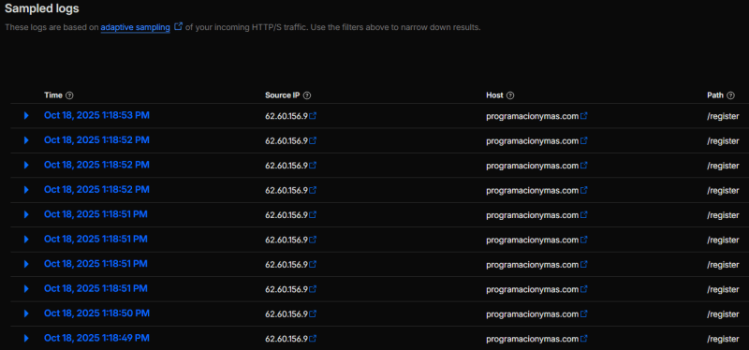Open source IP external link in 1:18:49 PM row

click(x=313, y=339)
